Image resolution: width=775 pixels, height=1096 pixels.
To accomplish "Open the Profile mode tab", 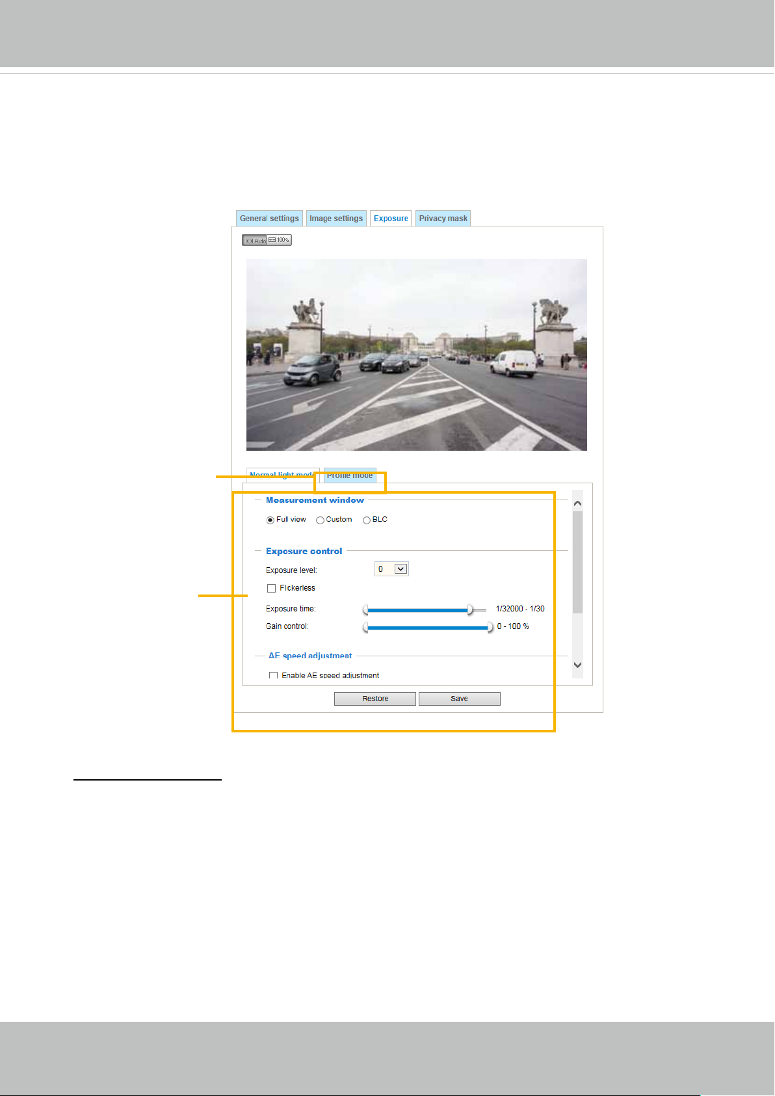I will pyautogui.click(x=350, y=475).
